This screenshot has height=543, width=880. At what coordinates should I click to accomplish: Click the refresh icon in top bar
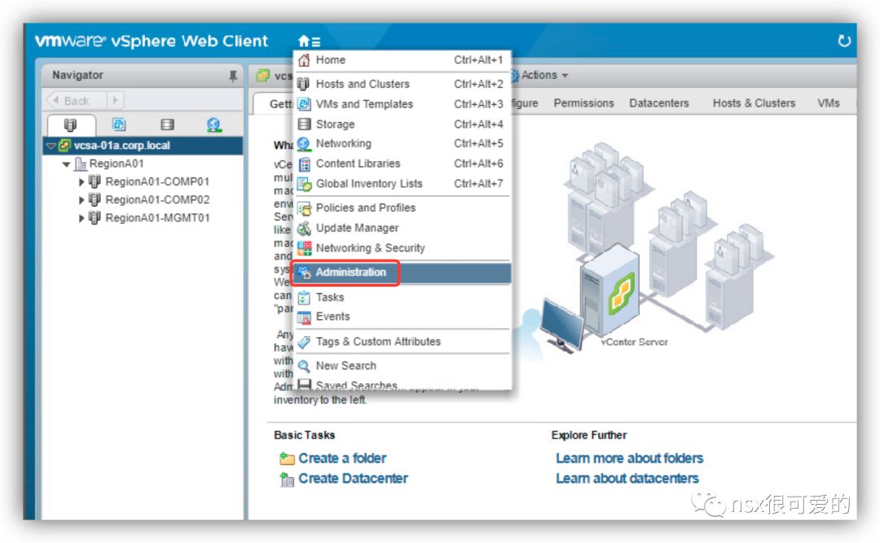(x=843, y=41)
